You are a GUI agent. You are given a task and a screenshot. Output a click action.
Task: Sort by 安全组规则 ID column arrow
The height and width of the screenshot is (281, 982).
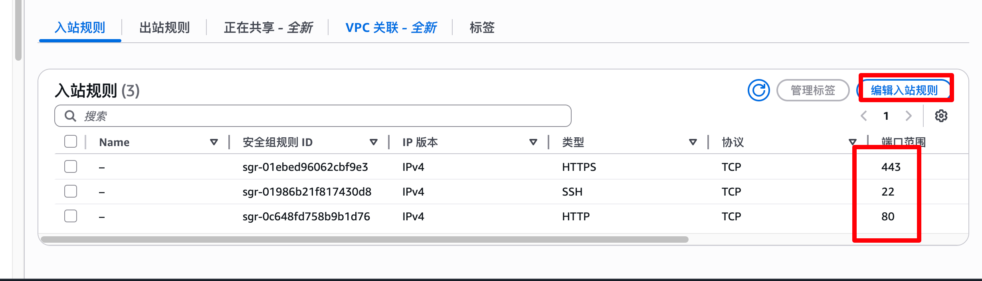[374, 142]
